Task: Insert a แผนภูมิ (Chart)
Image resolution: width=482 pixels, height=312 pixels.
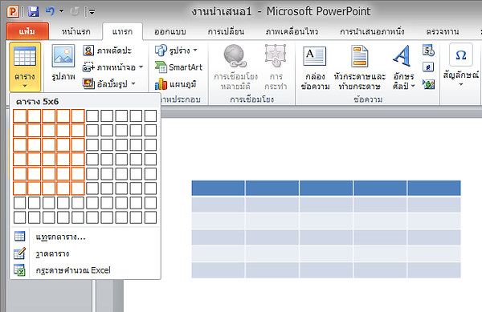Action: [x=175, y=84]
